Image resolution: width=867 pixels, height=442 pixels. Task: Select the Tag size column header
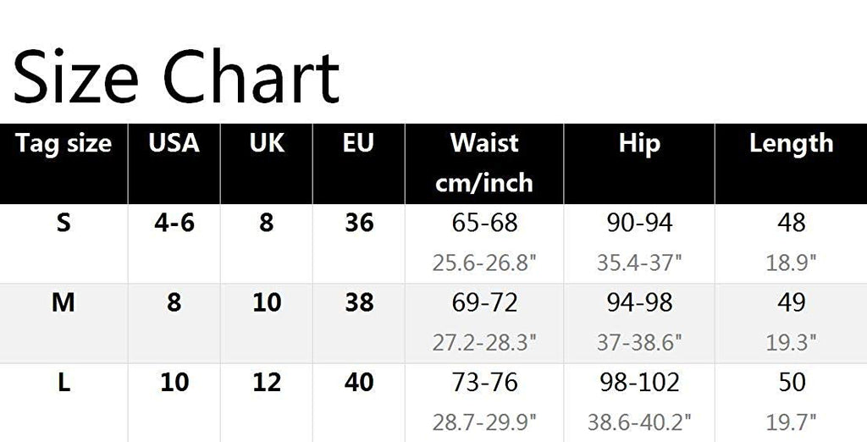point(64,143)
